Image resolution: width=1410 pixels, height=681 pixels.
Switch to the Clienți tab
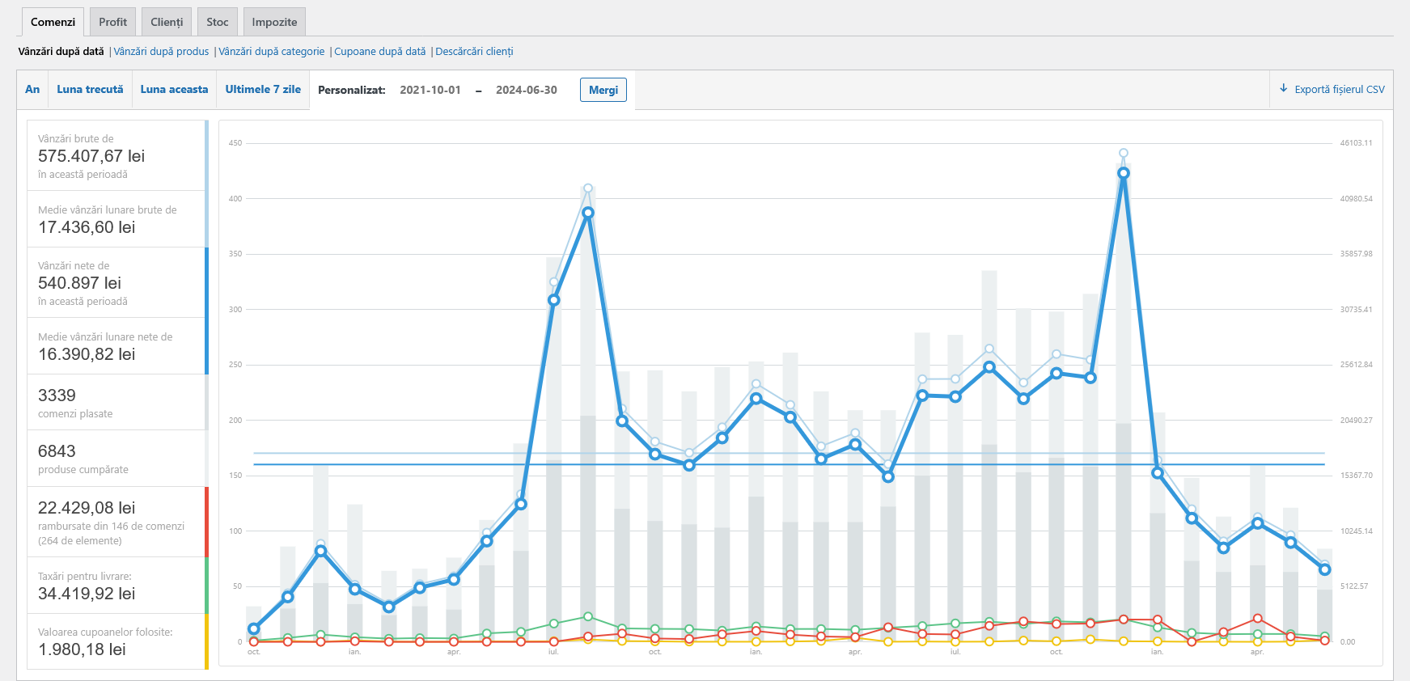click(167, 22)
